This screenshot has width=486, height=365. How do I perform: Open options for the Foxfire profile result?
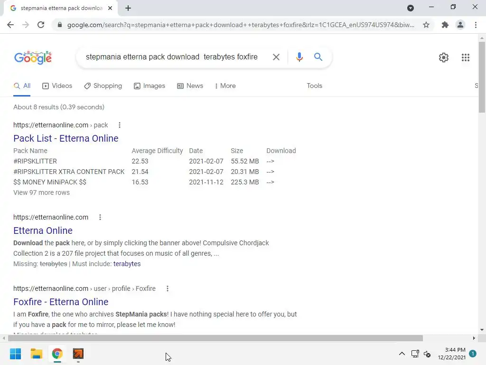(168, 288)
